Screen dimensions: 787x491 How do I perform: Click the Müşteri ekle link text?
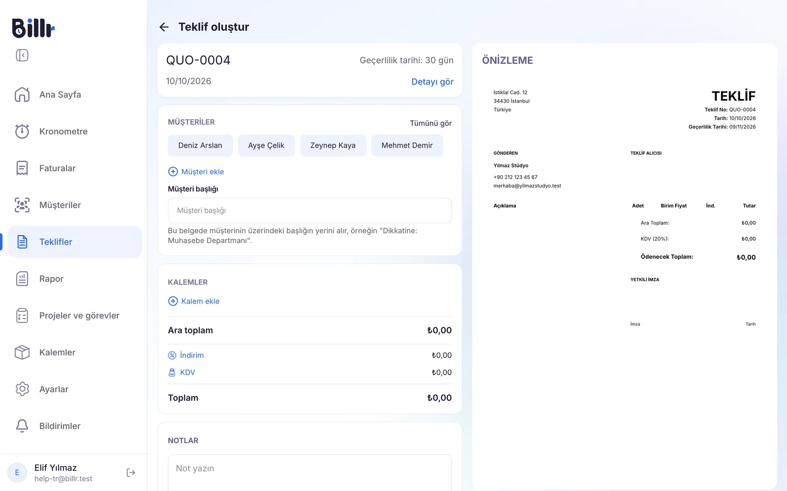pos(203,171)
